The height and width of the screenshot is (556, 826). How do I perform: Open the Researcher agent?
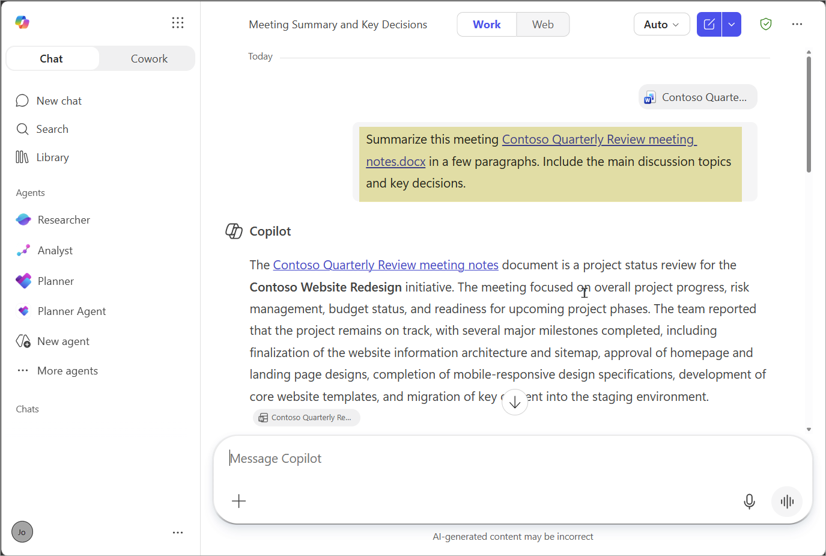53,220
